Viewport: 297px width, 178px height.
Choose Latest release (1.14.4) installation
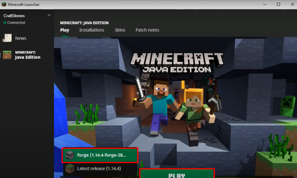(x=100, y=169)
